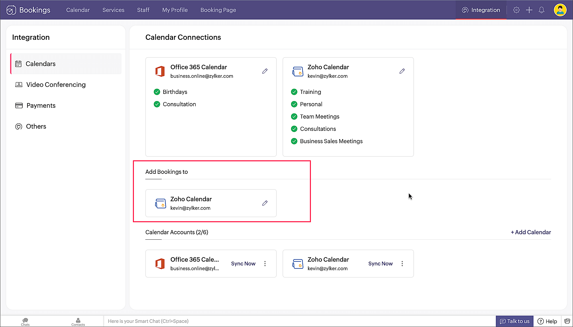573x327 pixels.
Task: Click the Zoho Calendar logo under Add Bookings to
Action: pos(160,203)
